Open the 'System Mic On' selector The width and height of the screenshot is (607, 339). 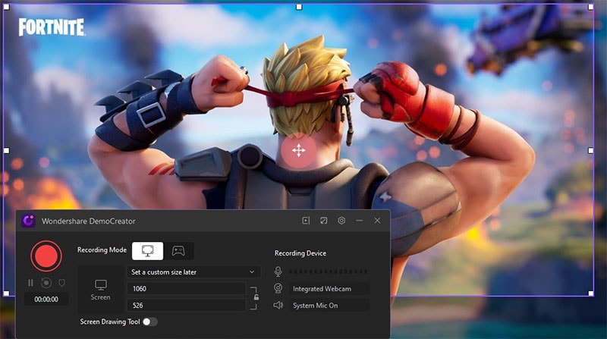[x=329, y=306]
